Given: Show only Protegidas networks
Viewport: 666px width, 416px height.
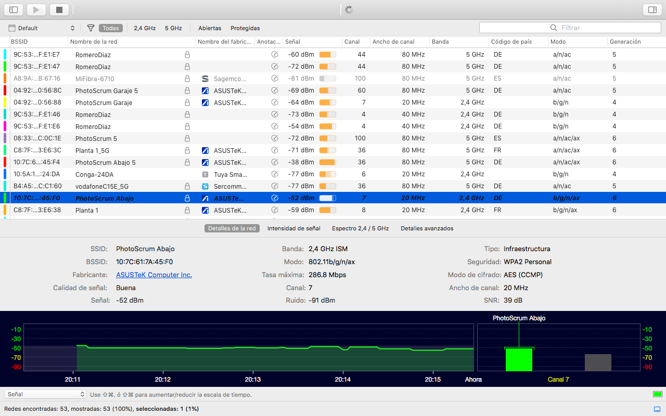Looking at the screenshot, I should pos(245,28).
